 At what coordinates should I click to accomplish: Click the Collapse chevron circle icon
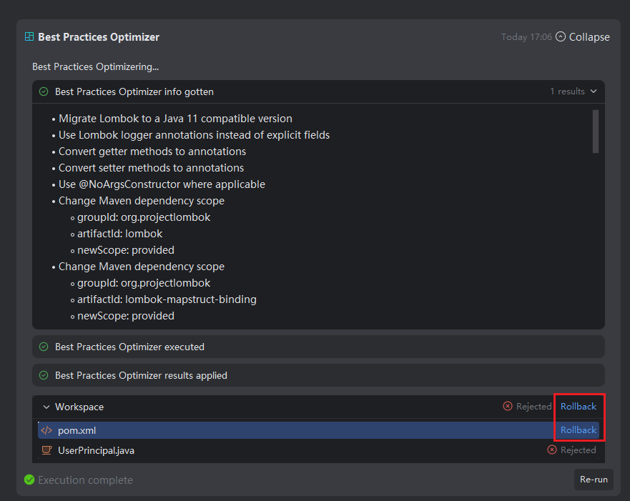coord(561,37)
